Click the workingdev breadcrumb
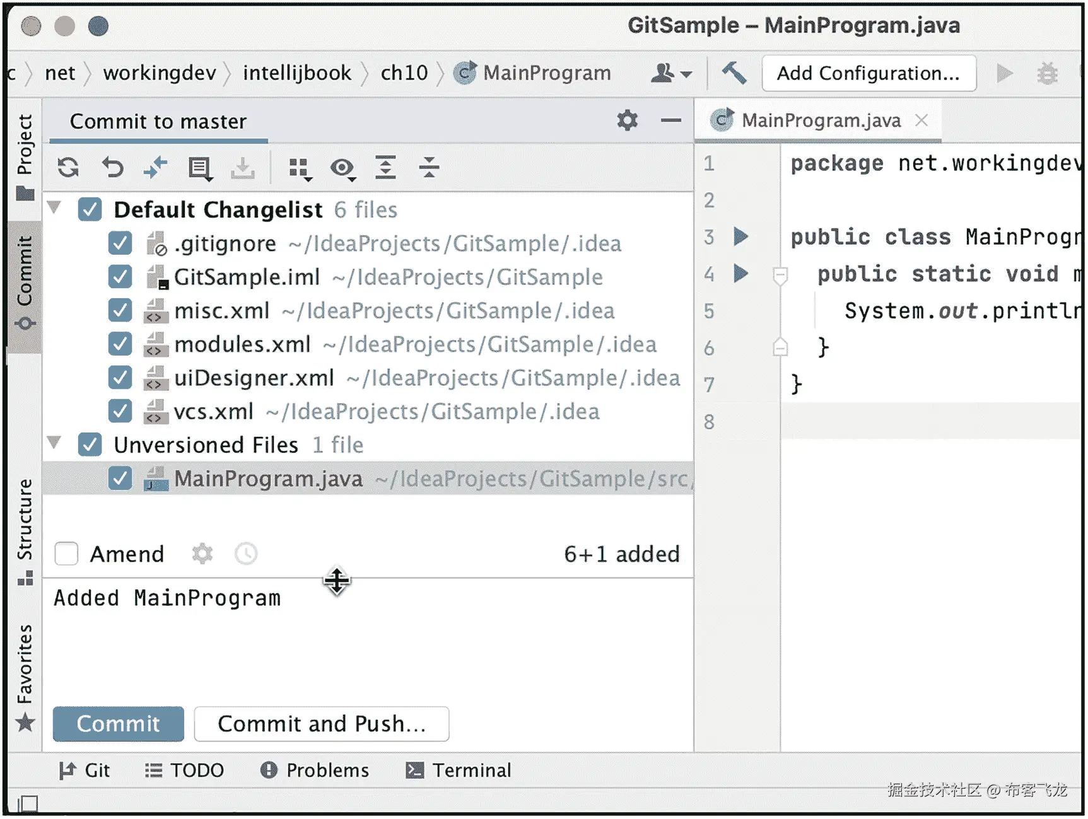Viewport: 1088px width, 819px height. coord(160,73)
